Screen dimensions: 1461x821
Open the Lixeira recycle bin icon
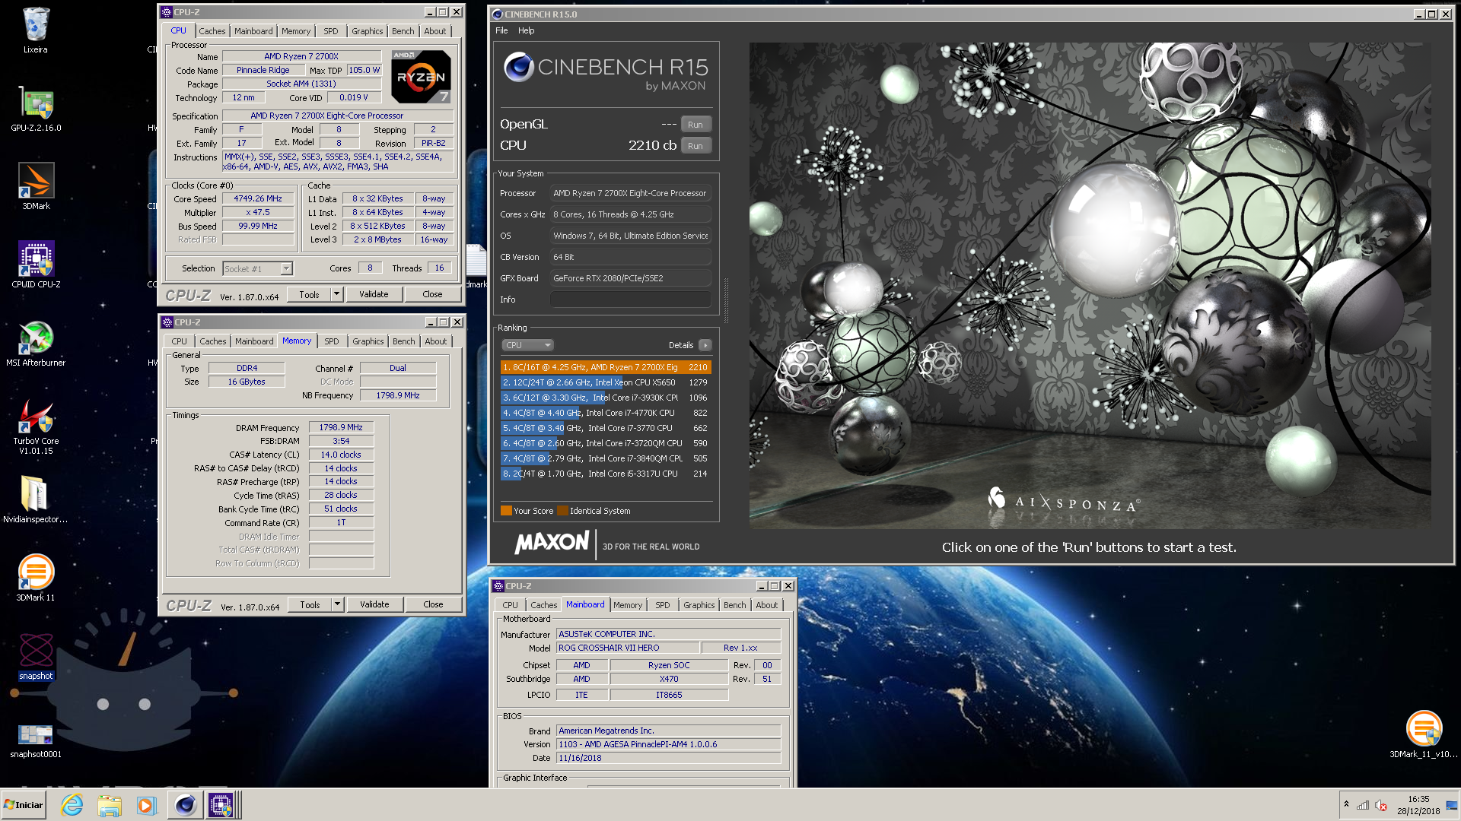[x=35, y=30]
